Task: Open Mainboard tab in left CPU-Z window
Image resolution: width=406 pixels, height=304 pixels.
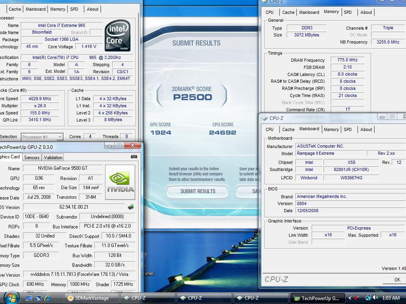Action: (x=36, y=9)
